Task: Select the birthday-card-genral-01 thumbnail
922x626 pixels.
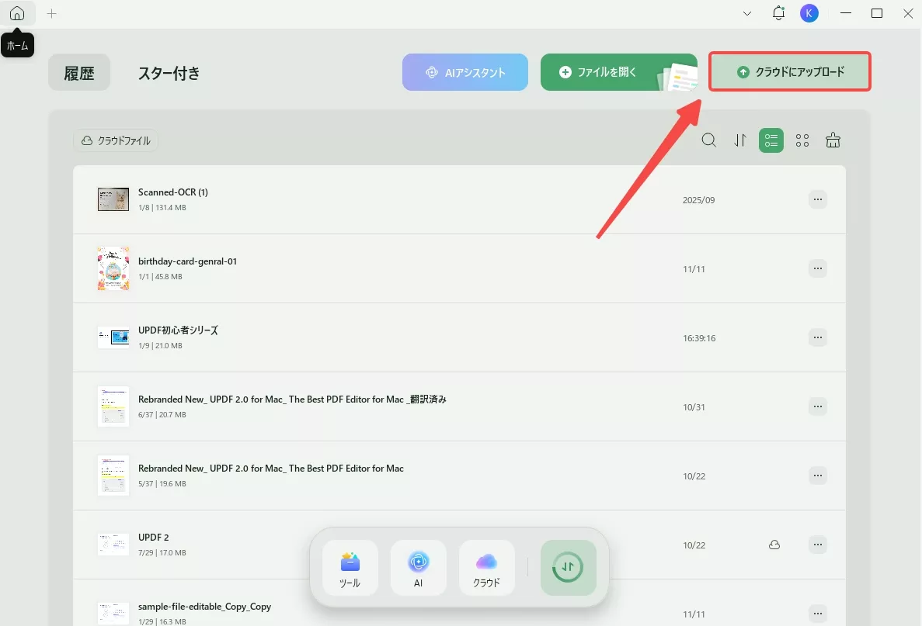Action: [113, 268]
